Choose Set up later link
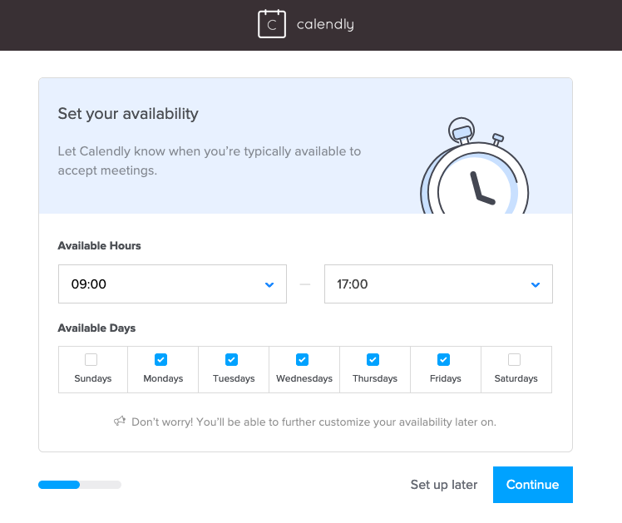This screenshot has width=622, height=523. (444, 485)
